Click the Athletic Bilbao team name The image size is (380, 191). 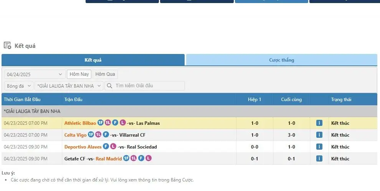coord(80,123)
